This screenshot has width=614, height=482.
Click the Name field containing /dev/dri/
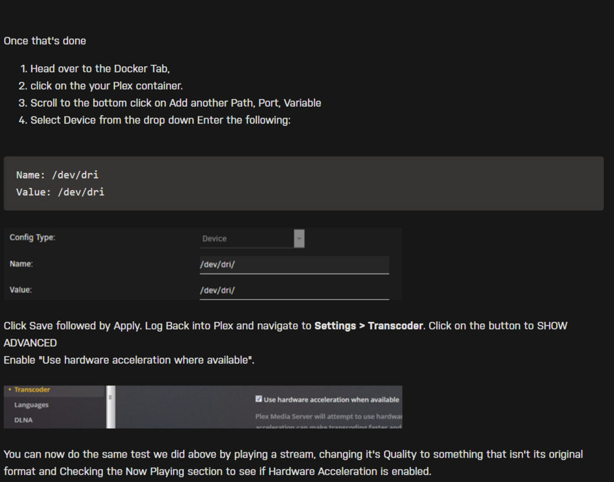coord(294,265)
